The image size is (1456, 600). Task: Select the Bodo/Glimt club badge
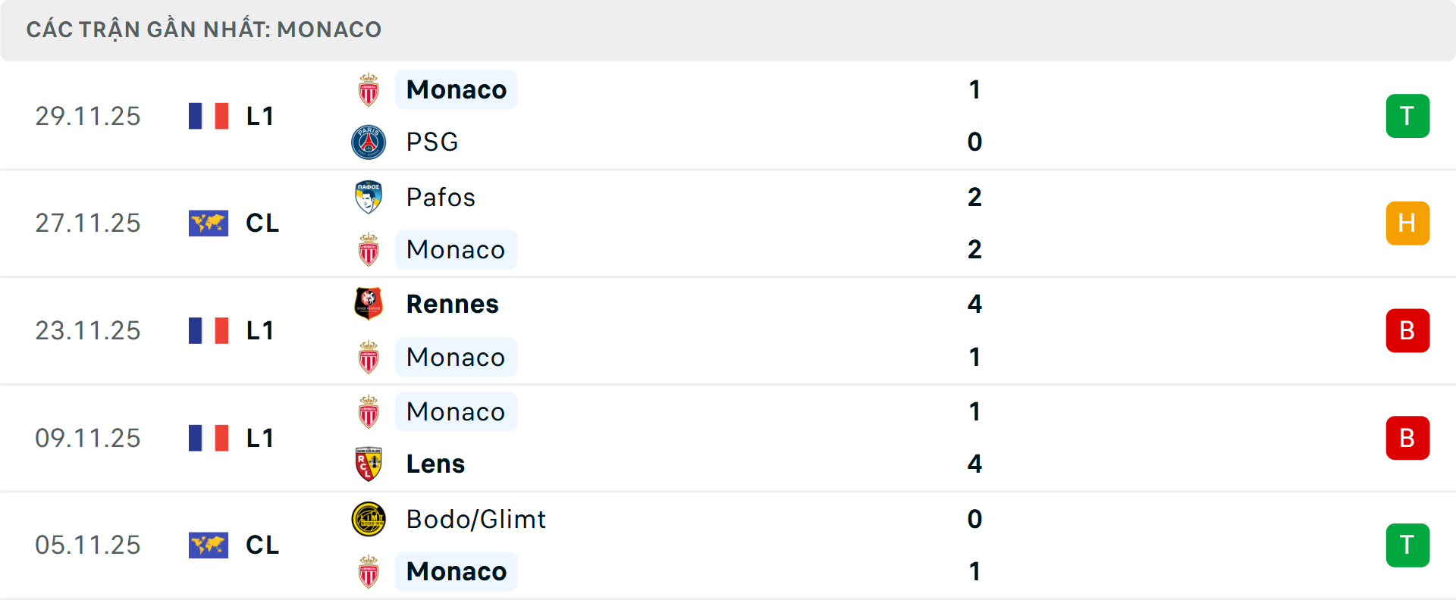pyautogui.click(x=369, y=519)
